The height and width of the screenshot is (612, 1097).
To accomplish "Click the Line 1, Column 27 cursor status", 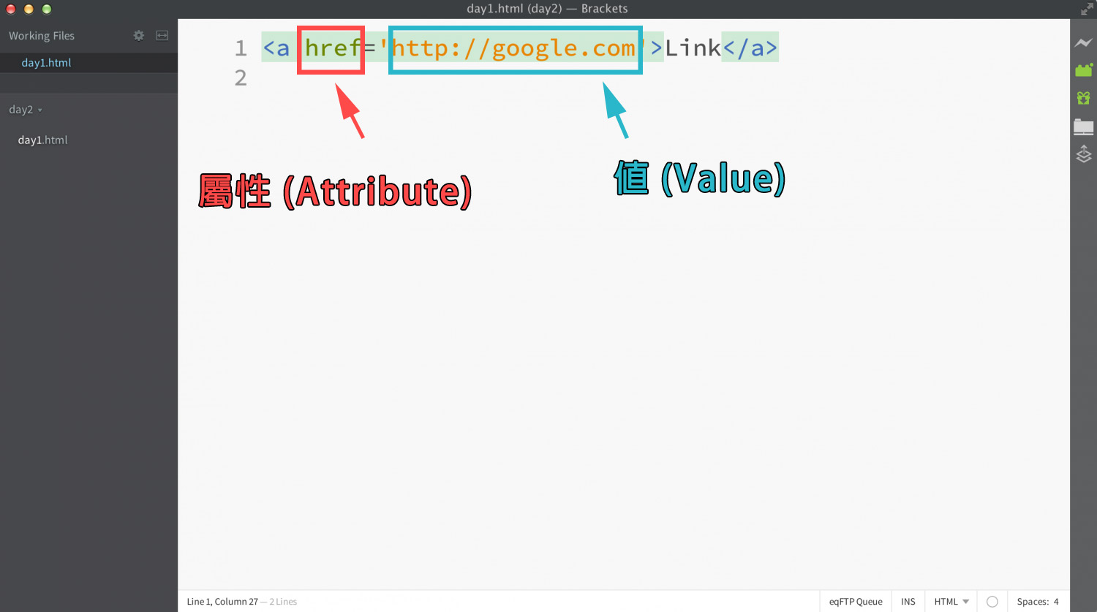I will (x=222, y=602).
